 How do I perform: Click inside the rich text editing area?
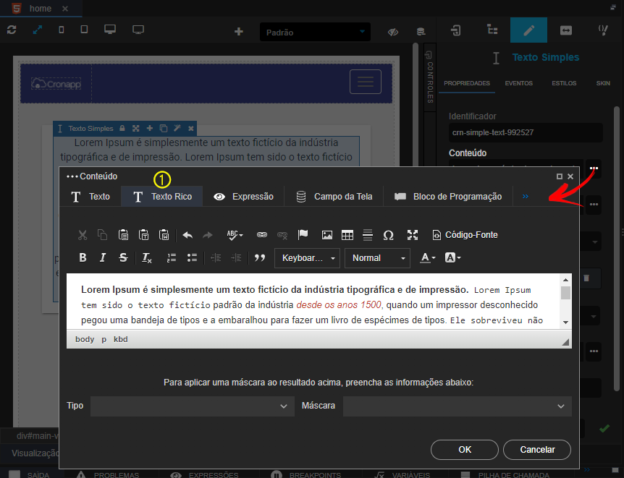[313, 301]
